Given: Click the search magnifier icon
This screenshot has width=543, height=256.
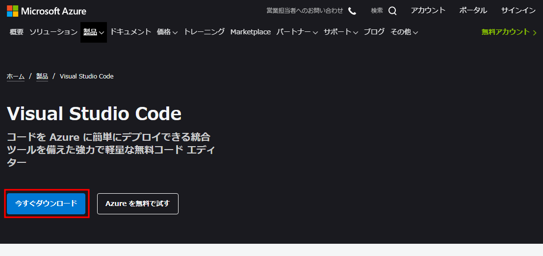Looking at the screenshot, I should tap(392, 11).
